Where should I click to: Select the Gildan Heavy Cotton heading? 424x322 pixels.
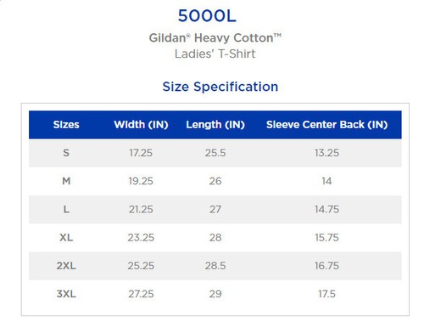[x=215, y=38]
